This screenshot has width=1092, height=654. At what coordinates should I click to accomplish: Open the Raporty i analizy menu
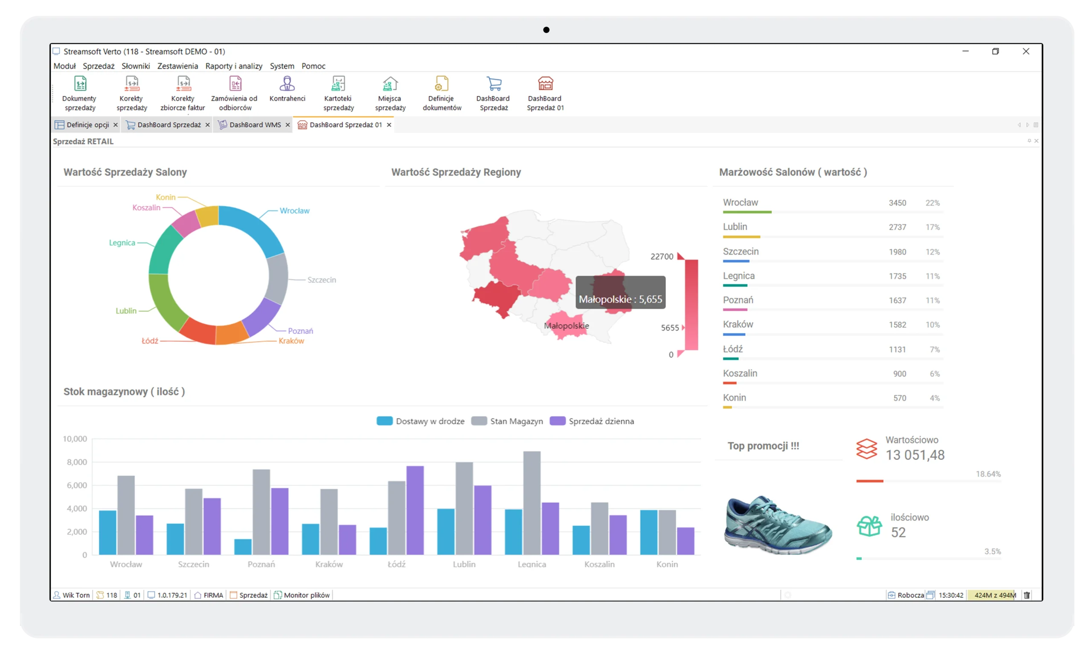(234, 66)
